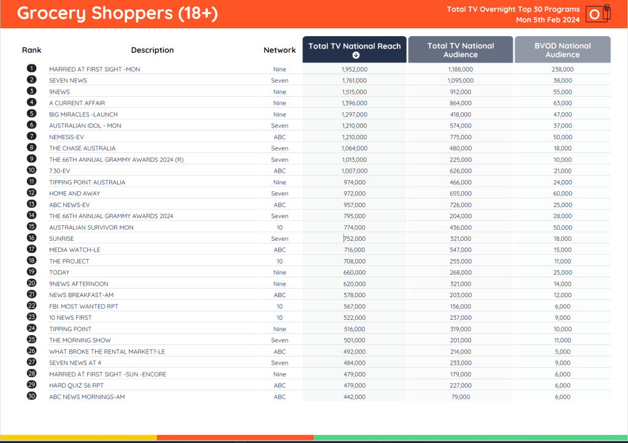Click the rank 22 badge icon
The width and height of the screenshot is (628, 443).
pyautogui.click(x=31, y=306)
